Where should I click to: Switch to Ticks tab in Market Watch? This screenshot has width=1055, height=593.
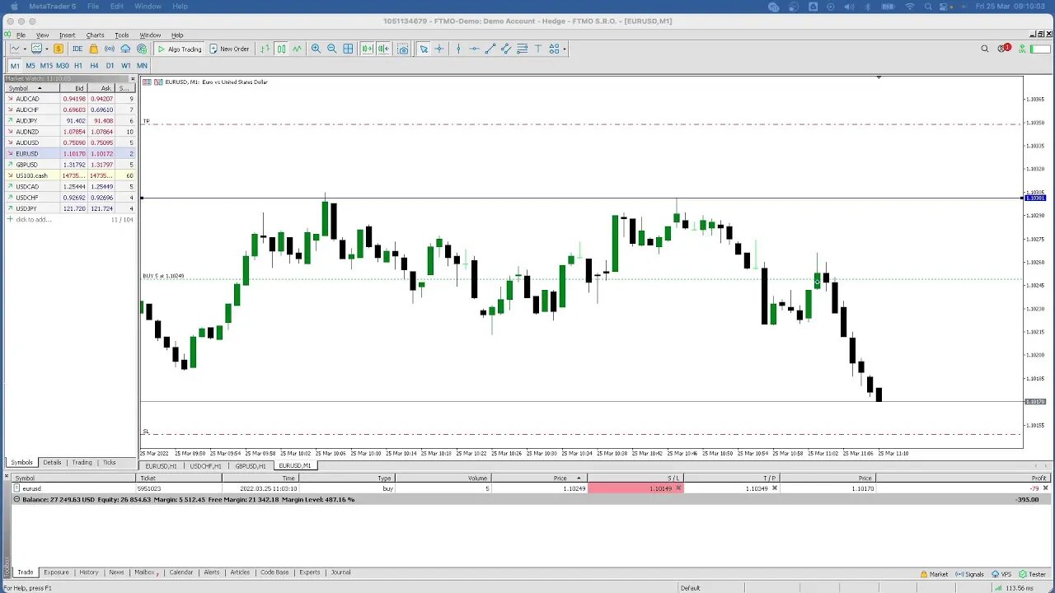point(109,462)
